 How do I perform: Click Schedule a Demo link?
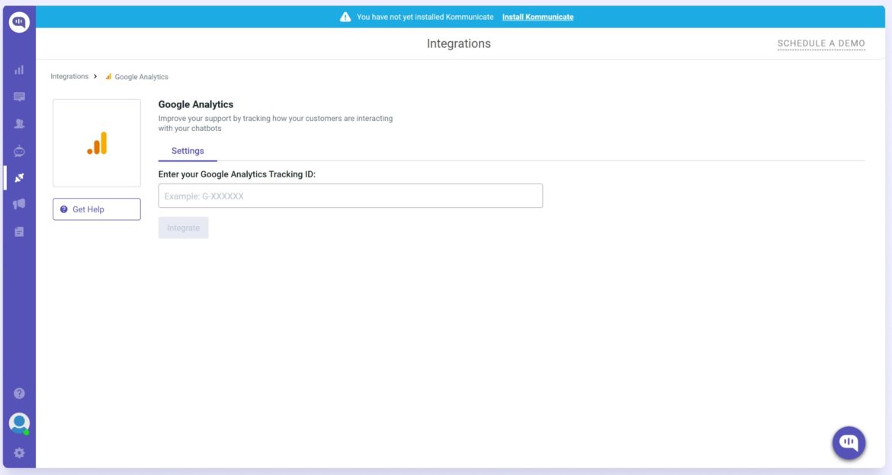click(x=821, y=43)
